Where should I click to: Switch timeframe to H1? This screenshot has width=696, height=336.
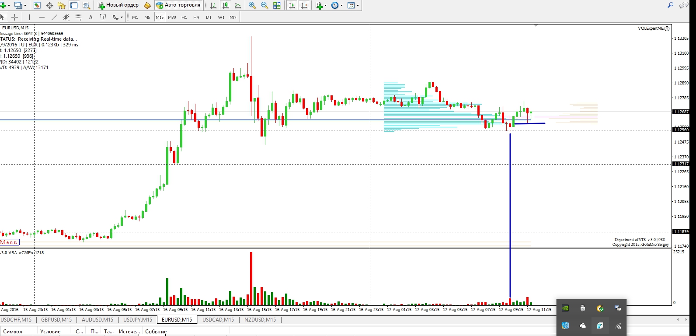click(x=184, y=17)
